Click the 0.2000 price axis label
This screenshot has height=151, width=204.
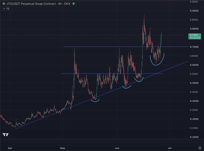pos(194,137)
